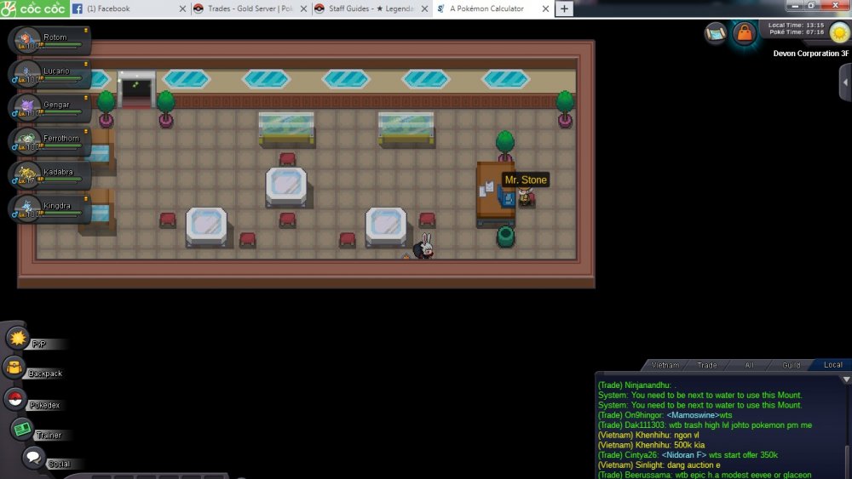The width and height of the screenshot is (852, 479).
Task: Open the PvP menu icon
Action: [17, 338]
